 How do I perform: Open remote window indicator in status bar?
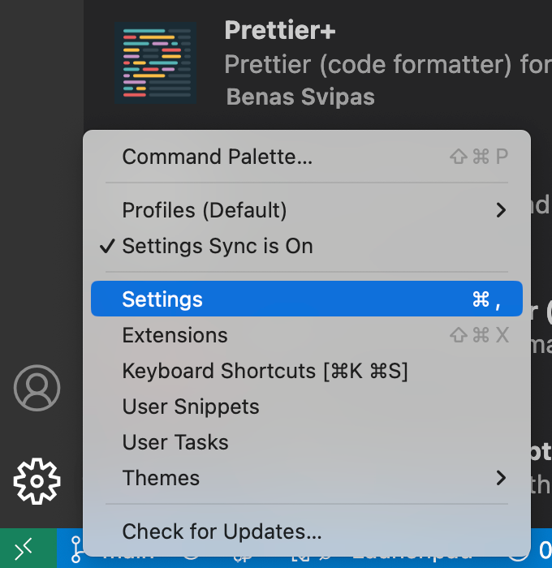click(24, 549)
